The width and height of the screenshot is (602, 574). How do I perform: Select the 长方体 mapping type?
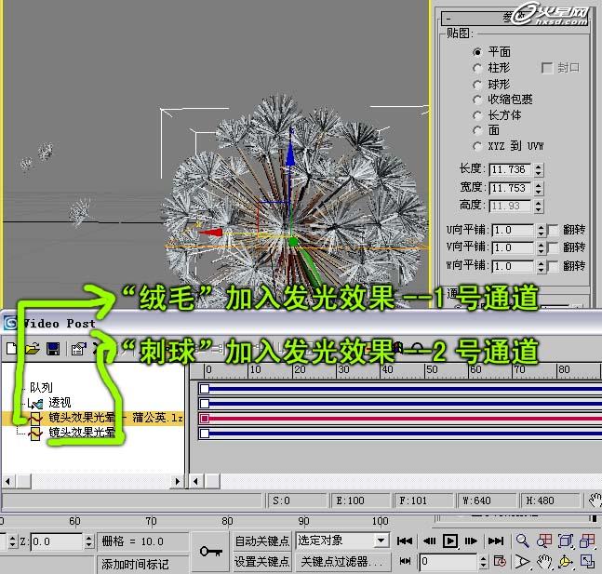click(x=478, y=115)
